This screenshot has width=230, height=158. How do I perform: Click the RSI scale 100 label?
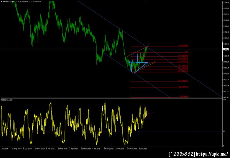tap(224, 99)
